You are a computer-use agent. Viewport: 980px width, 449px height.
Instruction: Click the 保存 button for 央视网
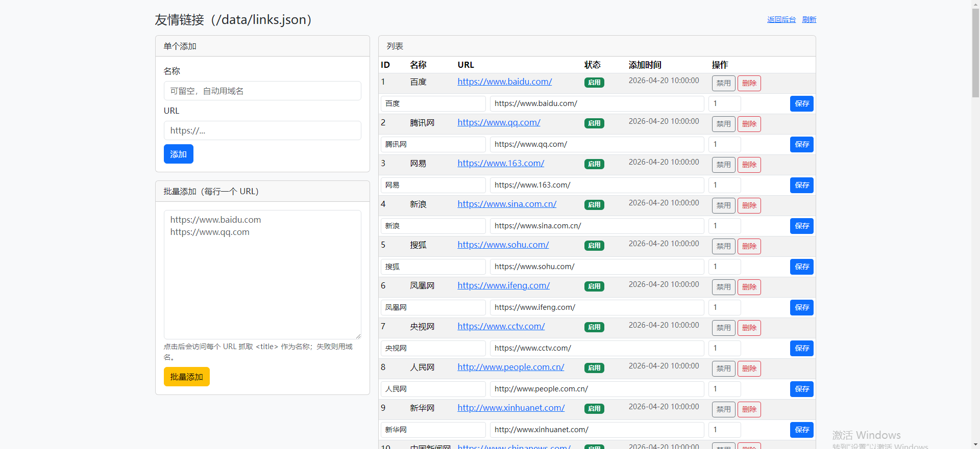coord(801,348)
